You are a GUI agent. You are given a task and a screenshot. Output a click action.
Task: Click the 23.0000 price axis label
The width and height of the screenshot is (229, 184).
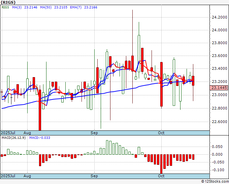pos(220,95)
